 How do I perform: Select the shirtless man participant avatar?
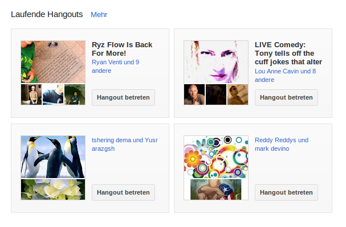[x=31, y=94]
